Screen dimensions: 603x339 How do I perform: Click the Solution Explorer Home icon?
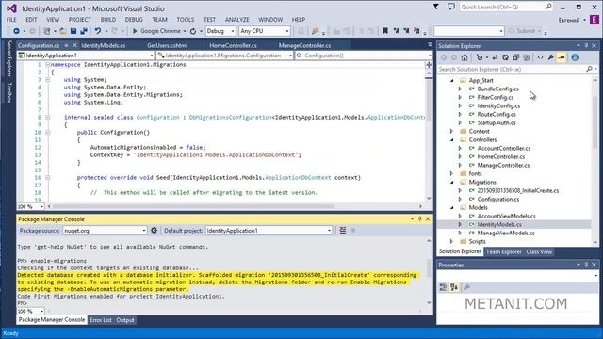[x=464, y=57]
